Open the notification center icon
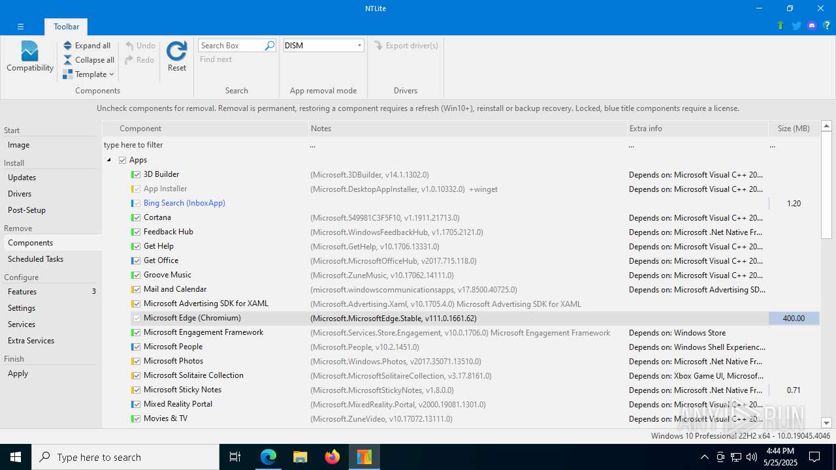The image size is (836, 470). 815,457
